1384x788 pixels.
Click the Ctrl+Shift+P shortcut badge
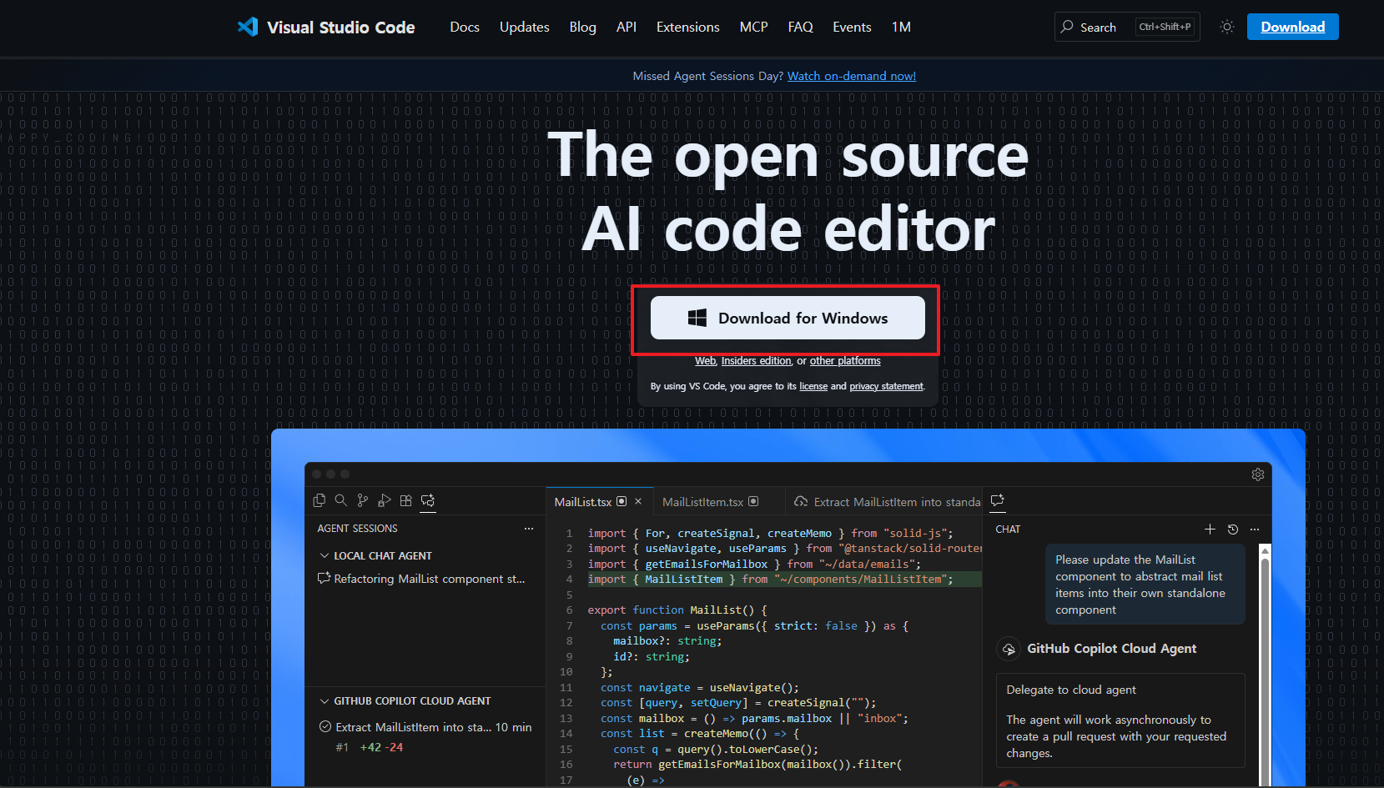1165,27
